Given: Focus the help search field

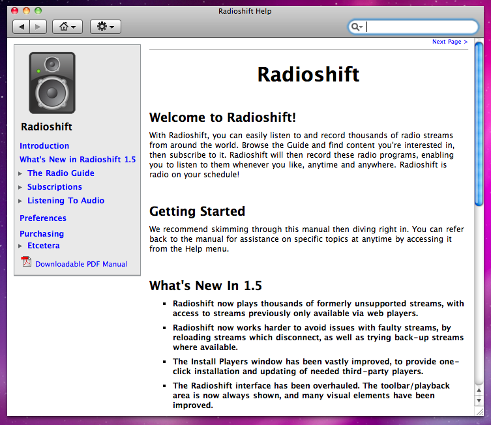Looking at the screenshot, I should (413, 27).
